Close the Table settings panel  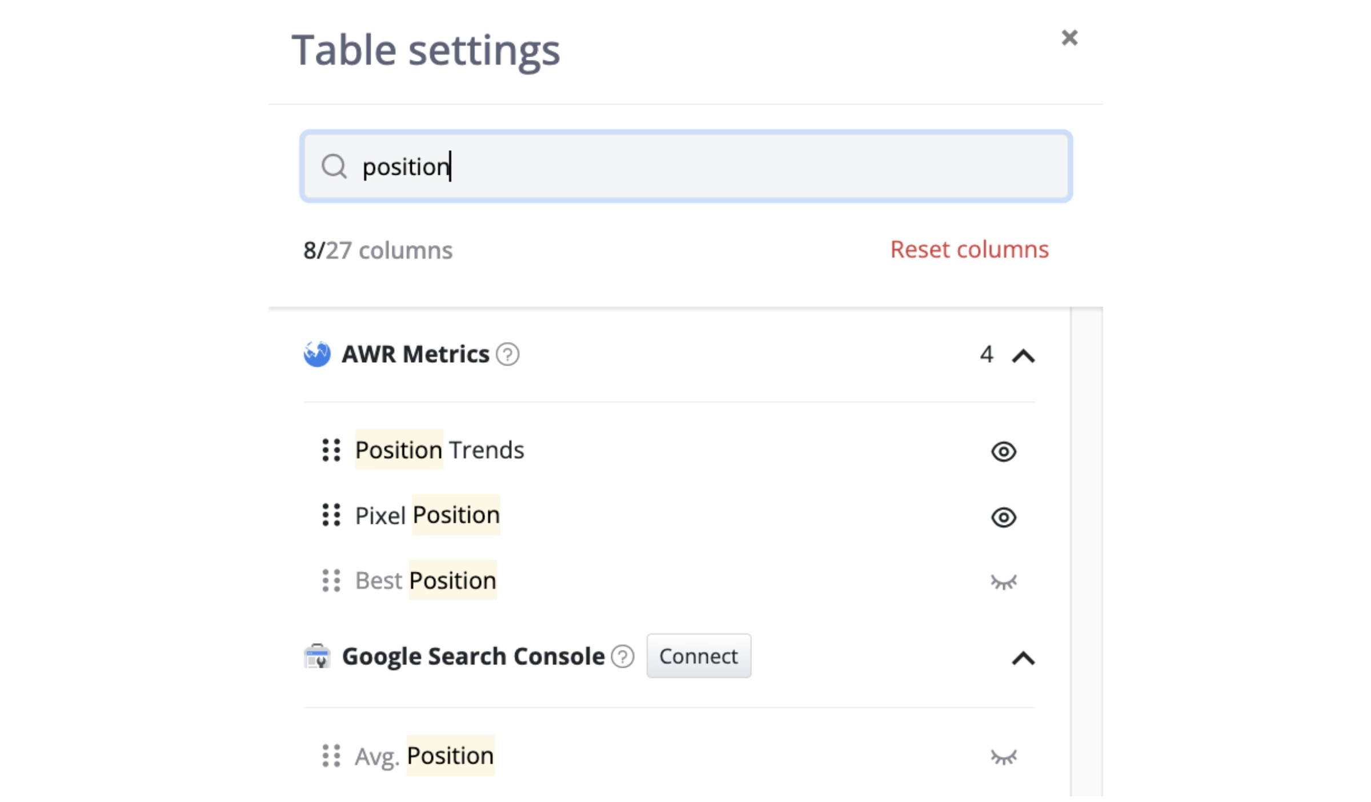pyautogui.click(x=1069, y=38)
